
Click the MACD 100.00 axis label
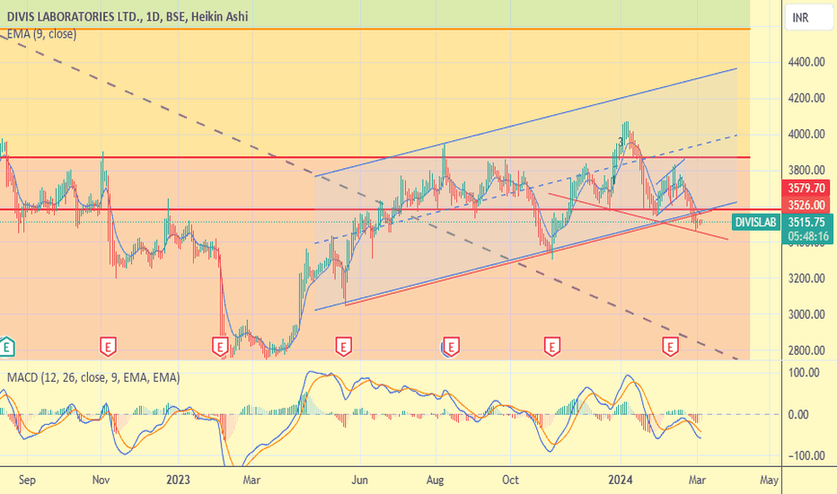[804, 373]
